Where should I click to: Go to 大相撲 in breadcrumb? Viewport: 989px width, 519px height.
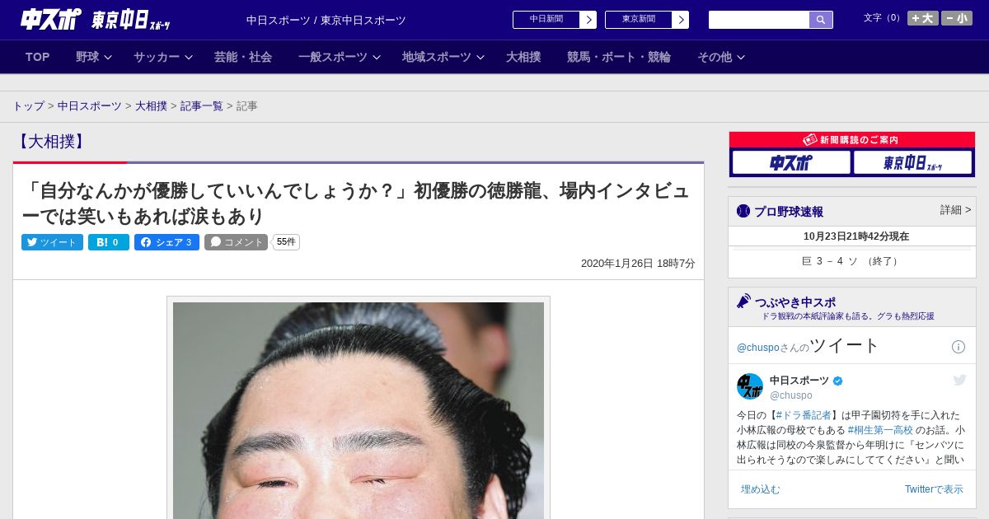click(x=151, y=106)
